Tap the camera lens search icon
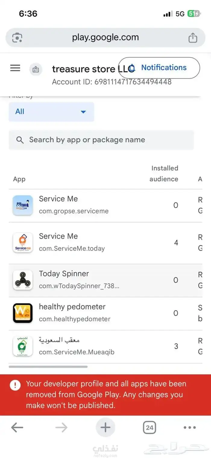211x458 pixels. pyautogui.click(x=17, y=38)
